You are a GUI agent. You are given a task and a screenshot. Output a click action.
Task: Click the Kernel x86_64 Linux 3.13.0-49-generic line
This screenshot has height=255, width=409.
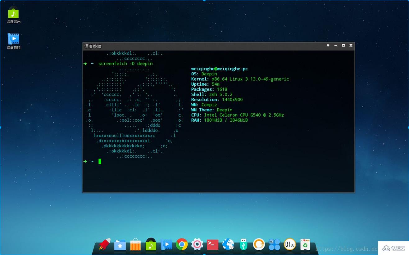(240, 79)
